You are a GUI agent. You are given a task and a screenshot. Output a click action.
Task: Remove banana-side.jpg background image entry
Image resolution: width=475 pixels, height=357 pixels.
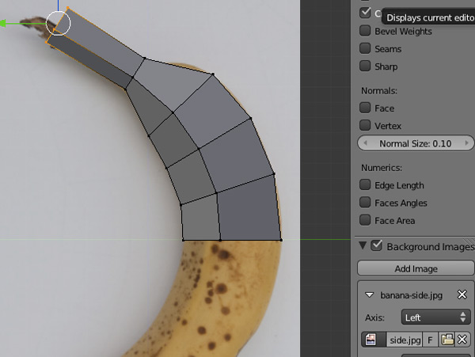[462, 294]
